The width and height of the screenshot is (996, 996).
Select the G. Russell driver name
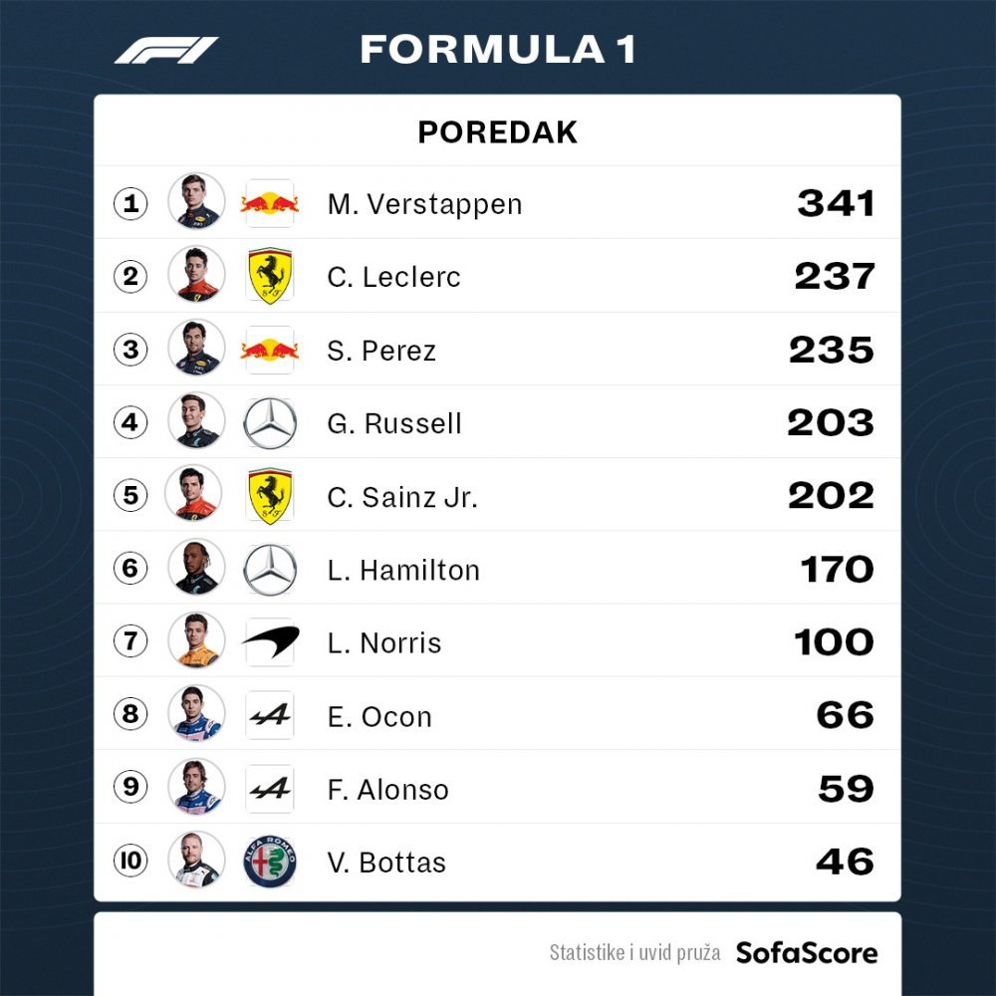tap(393, 423)
